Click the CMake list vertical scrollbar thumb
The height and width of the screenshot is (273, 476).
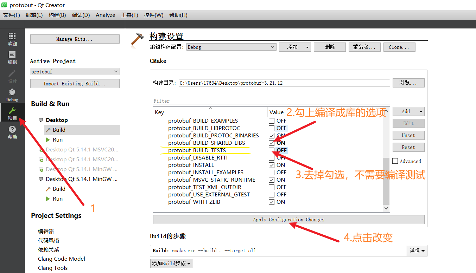(386, 181)
